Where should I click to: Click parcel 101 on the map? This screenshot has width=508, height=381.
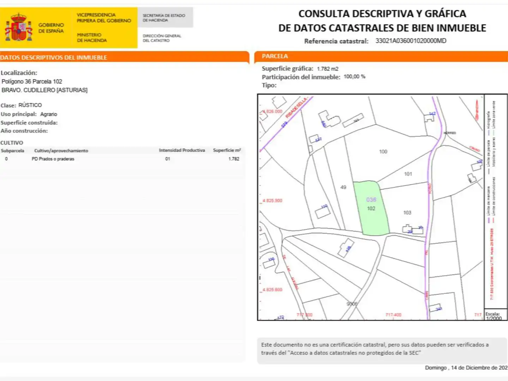click(408, 174)
